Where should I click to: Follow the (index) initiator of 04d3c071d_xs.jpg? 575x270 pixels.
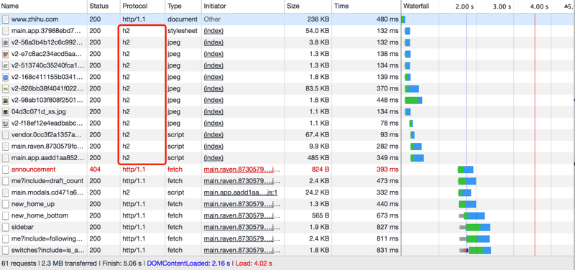click(x=213, y=112)
